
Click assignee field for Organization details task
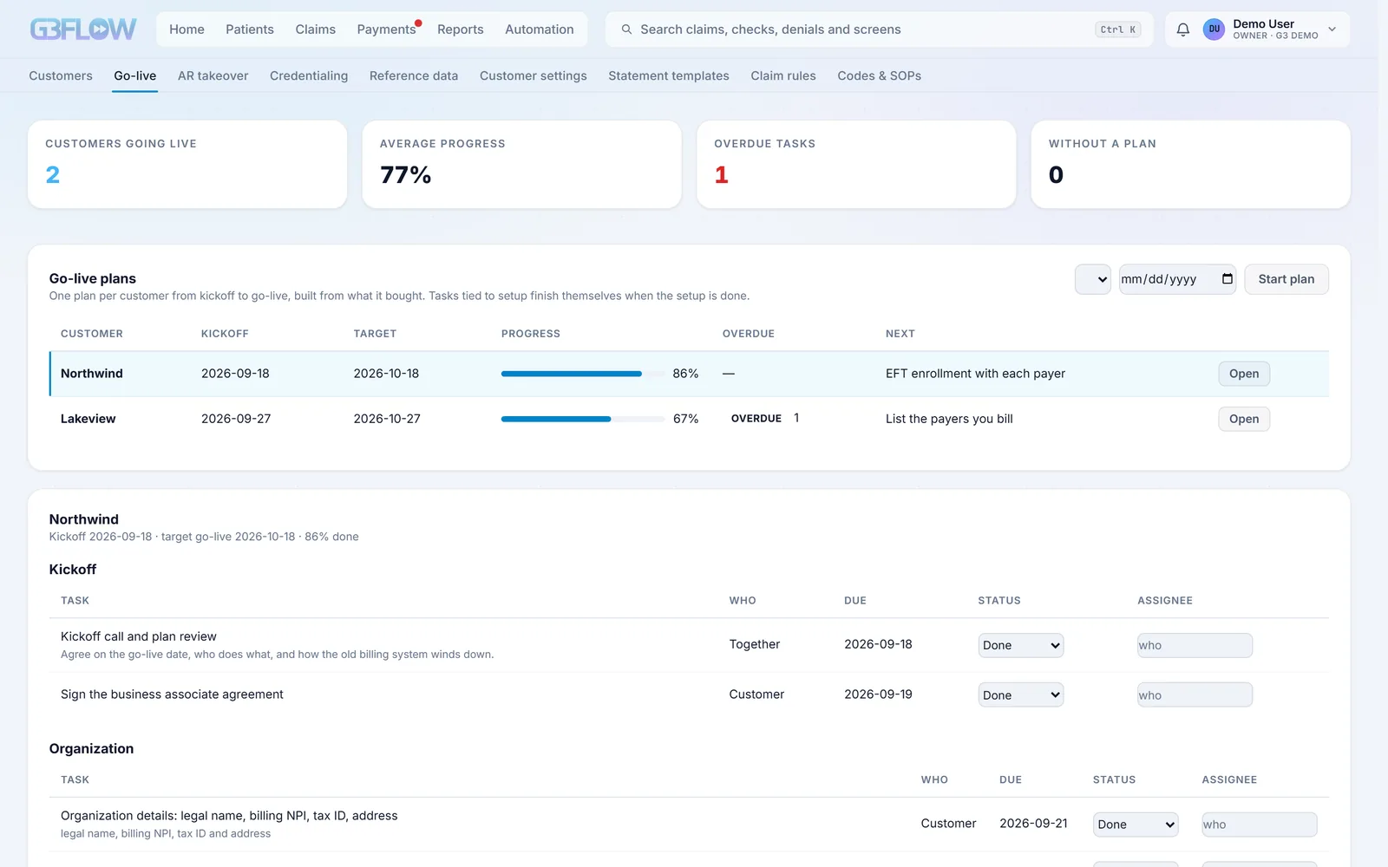pyautogui.click(x=1259, y=825)
